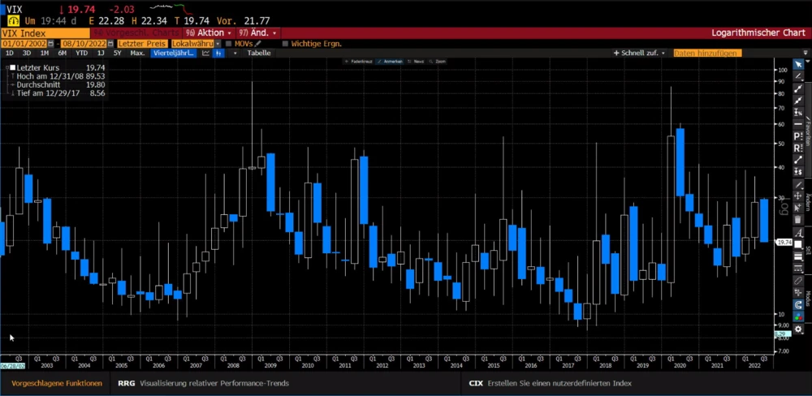Viewport: 812px width, 396px height.
Task: Tick the Wichtige Ergn. checkbox
Action: point(284,43)
